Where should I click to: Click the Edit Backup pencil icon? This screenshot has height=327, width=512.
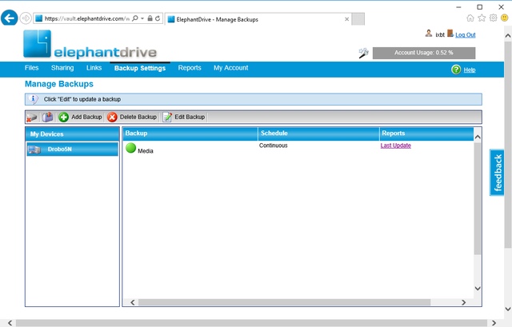(x=167, y=118)
